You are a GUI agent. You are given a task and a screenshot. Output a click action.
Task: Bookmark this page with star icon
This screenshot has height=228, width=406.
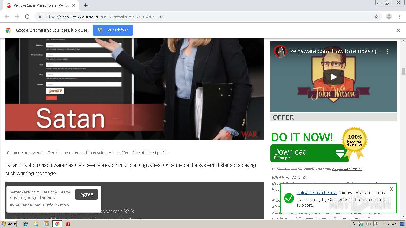376,16
